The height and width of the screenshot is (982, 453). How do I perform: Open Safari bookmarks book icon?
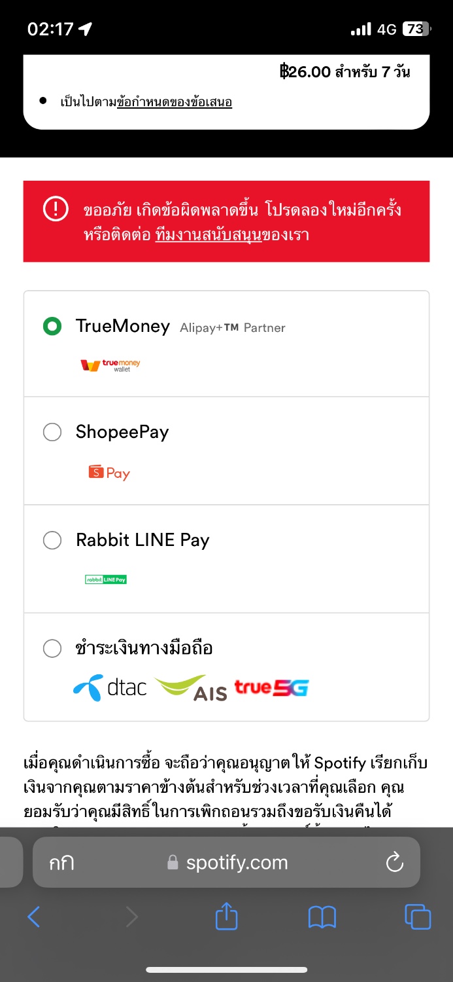click(322, 917)
